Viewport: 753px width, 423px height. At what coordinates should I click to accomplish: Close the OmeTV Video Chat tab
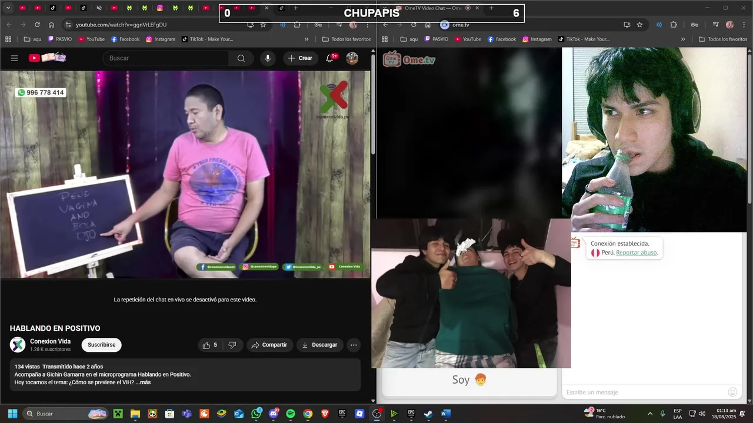(477, 8)
